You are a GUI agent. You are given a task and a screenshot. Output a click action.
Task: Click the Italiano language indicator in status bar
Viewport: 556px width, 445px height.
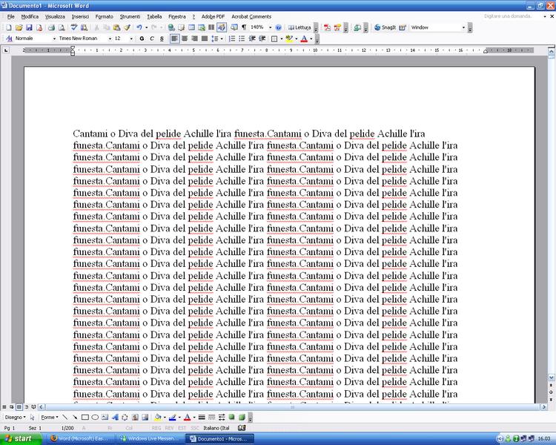tap(216, 428)
